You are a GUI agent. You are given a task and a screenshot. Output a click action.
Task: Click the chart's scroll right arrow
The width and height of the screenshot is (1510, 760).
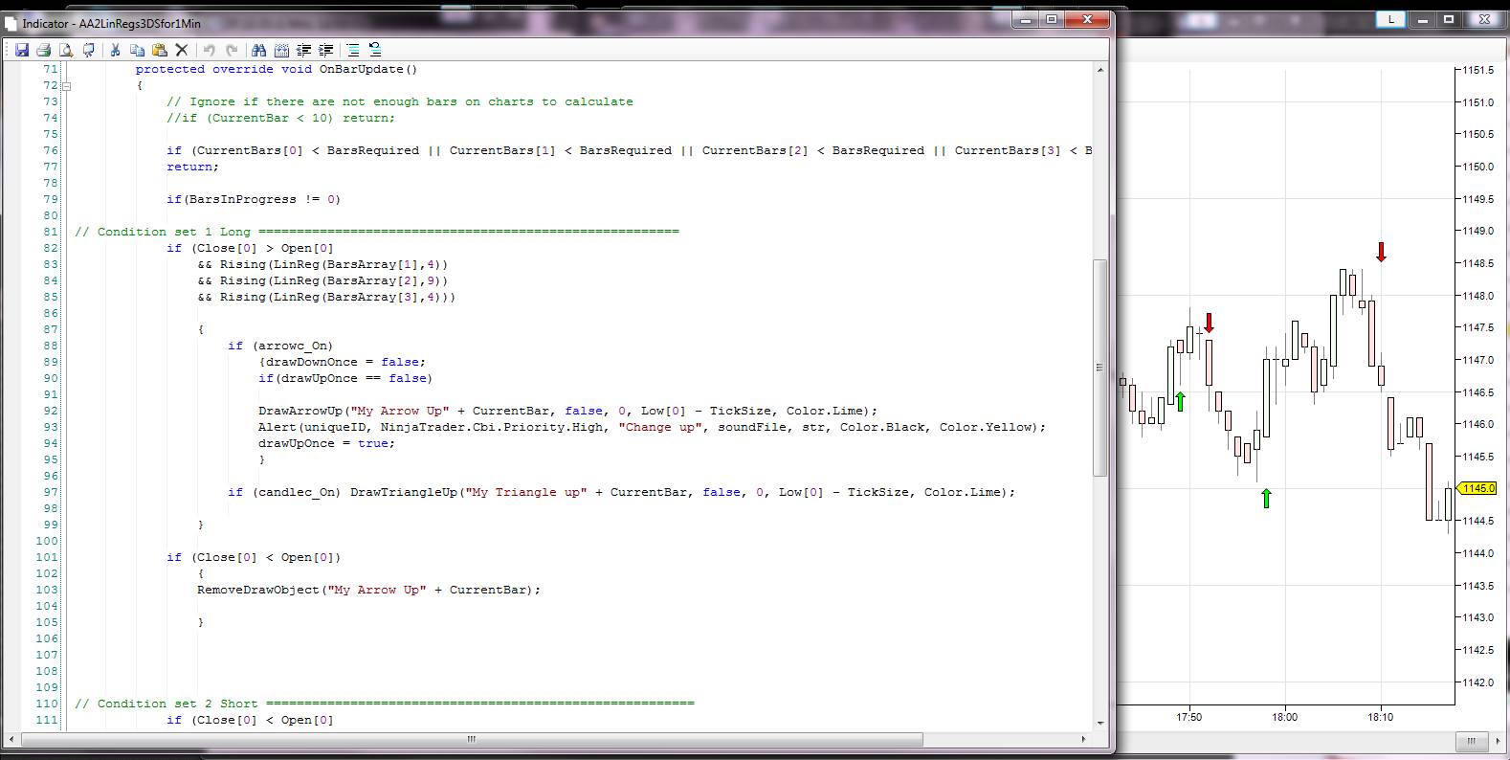pyautogui.click(x=1497, y=740)
